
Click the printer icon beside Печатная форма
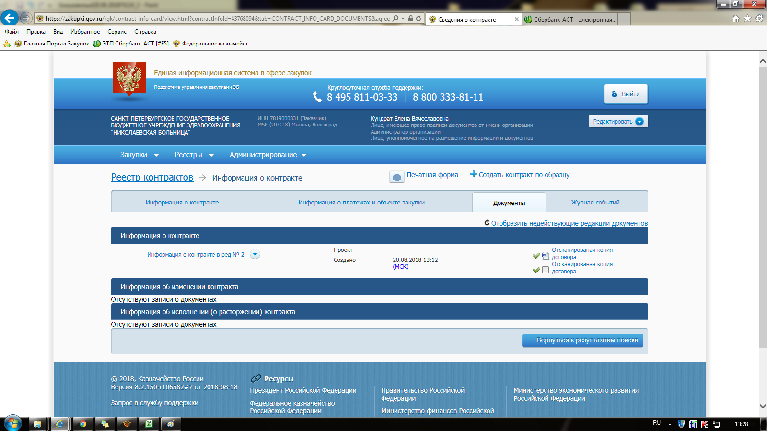pyautogui.click(x=396, y=177)
